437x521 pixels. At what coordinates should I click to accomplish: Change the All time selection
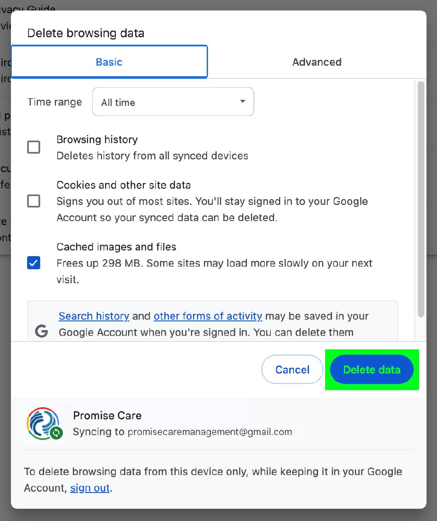173,102
